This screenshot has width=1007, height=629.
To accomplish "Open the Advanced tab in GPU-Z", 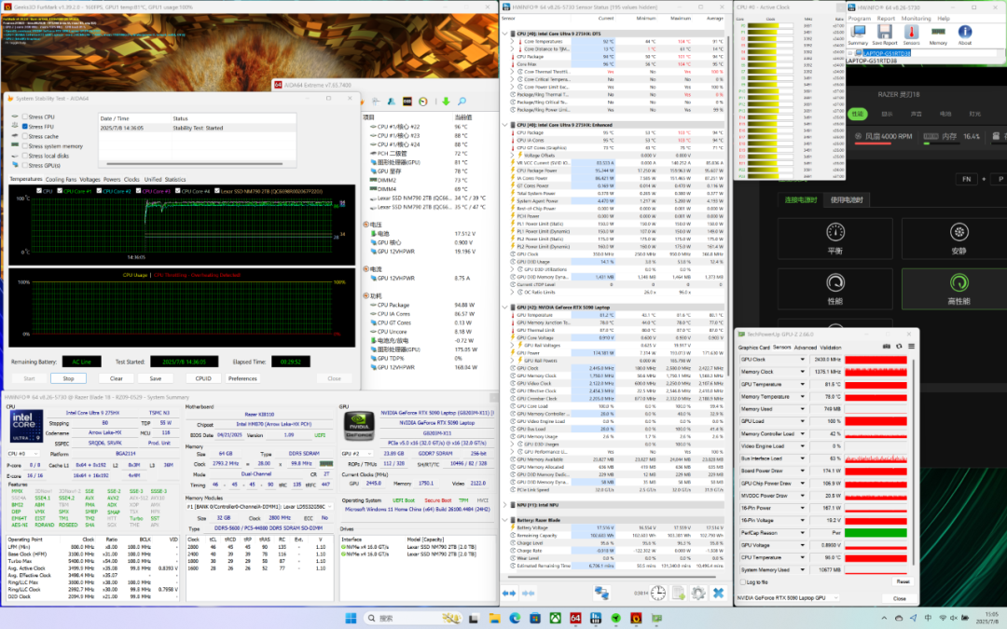I will (806, 348).
